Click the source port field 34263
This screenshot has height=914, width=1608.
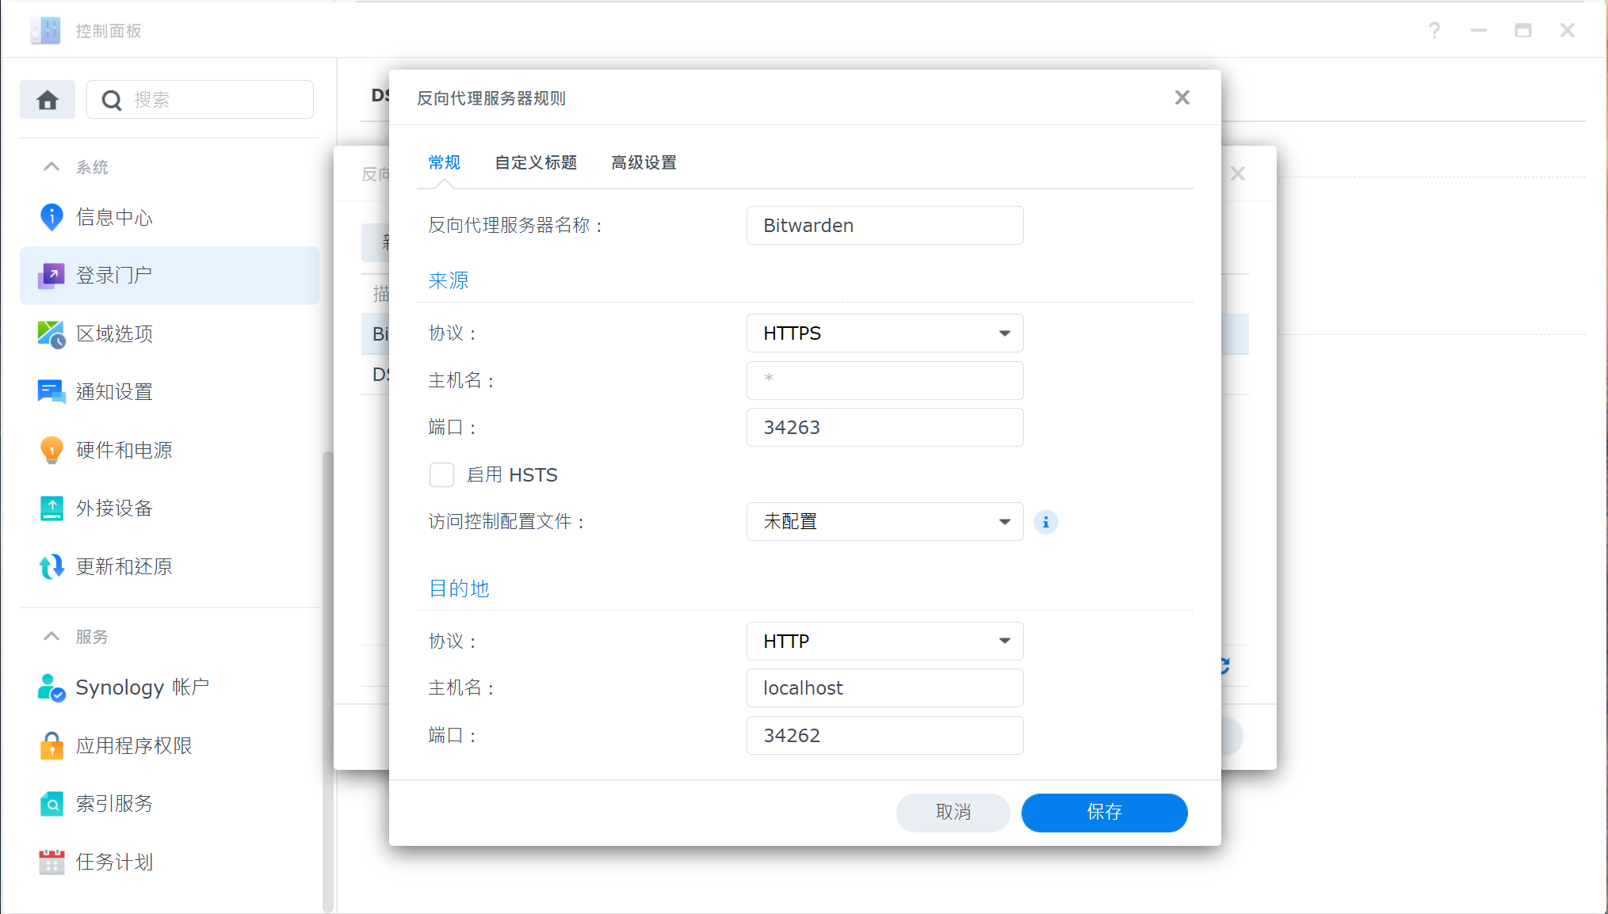pyautogui.click(x=885, y=428)
